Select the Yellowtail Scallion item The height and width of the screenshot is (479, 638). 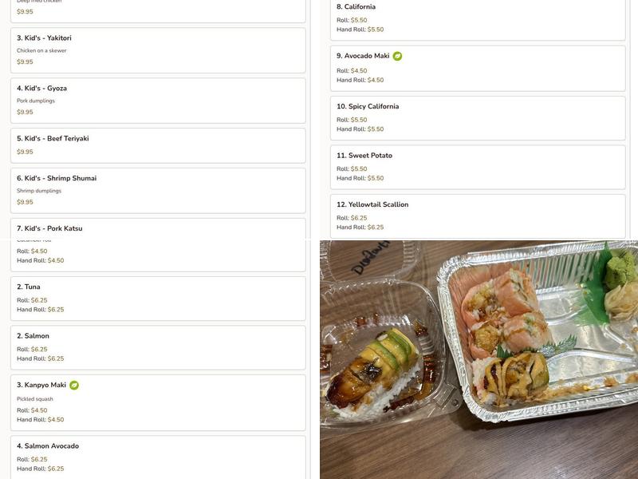478,216
